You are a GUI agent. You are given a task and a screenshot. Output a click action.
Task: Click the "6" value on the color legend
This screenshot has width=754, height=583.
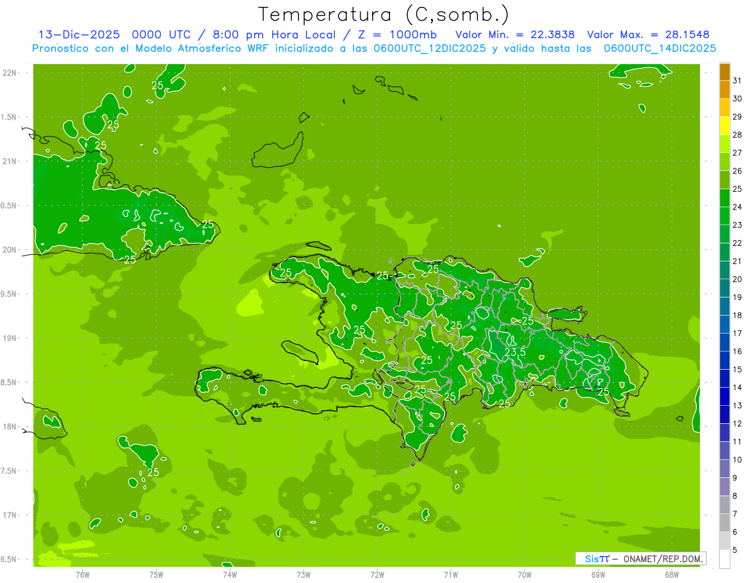(x=735, y=532)
